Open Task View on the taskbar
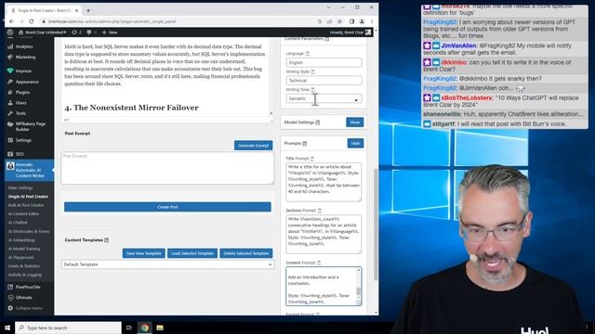This screenshot has width=595, height=334. pos(128,328)
